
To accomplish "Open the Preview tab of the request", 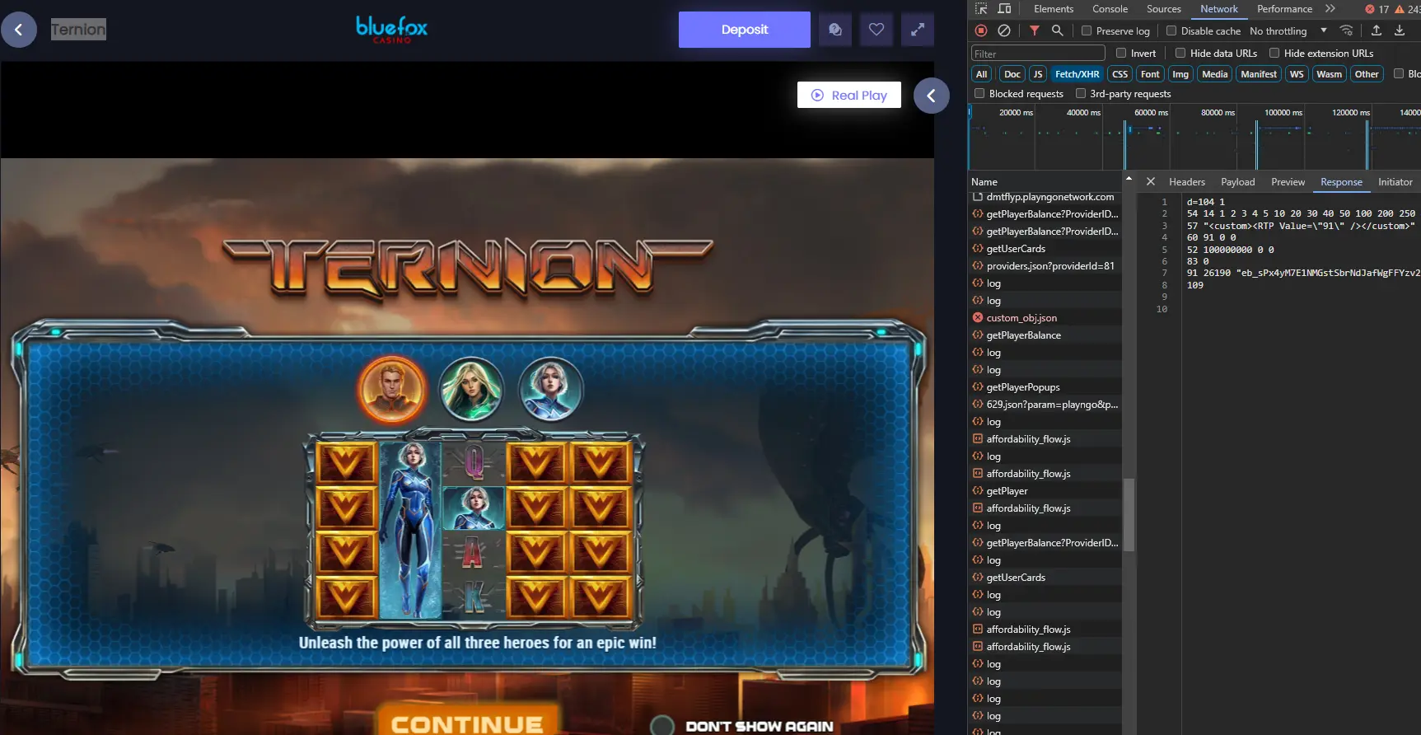I will pyautogui.click(x=1288, y=182).
